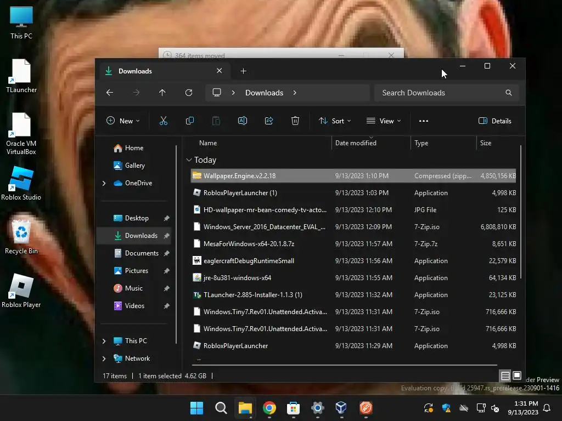The image size is (562, 421).
Task: Select TLauncher desktop shortcut
Action: pos(21,76)
